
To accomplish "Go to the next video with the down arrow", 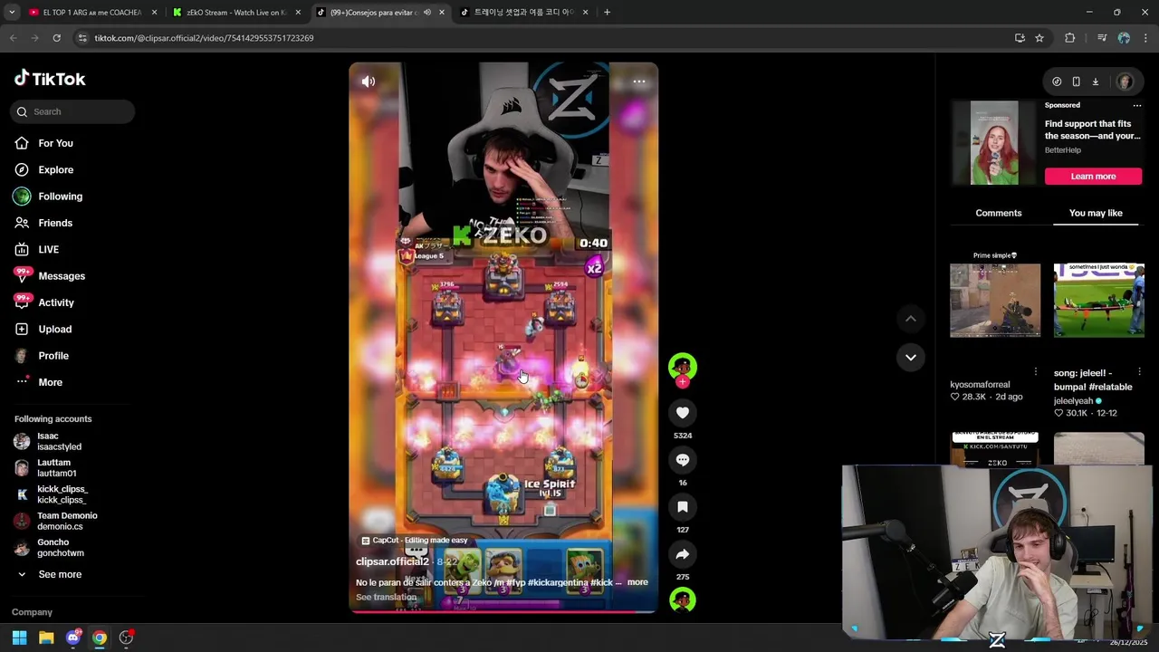I will (911, 358).
